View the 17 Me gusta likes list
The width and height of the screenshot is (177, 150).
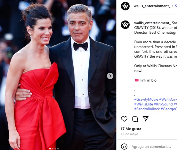131,129
